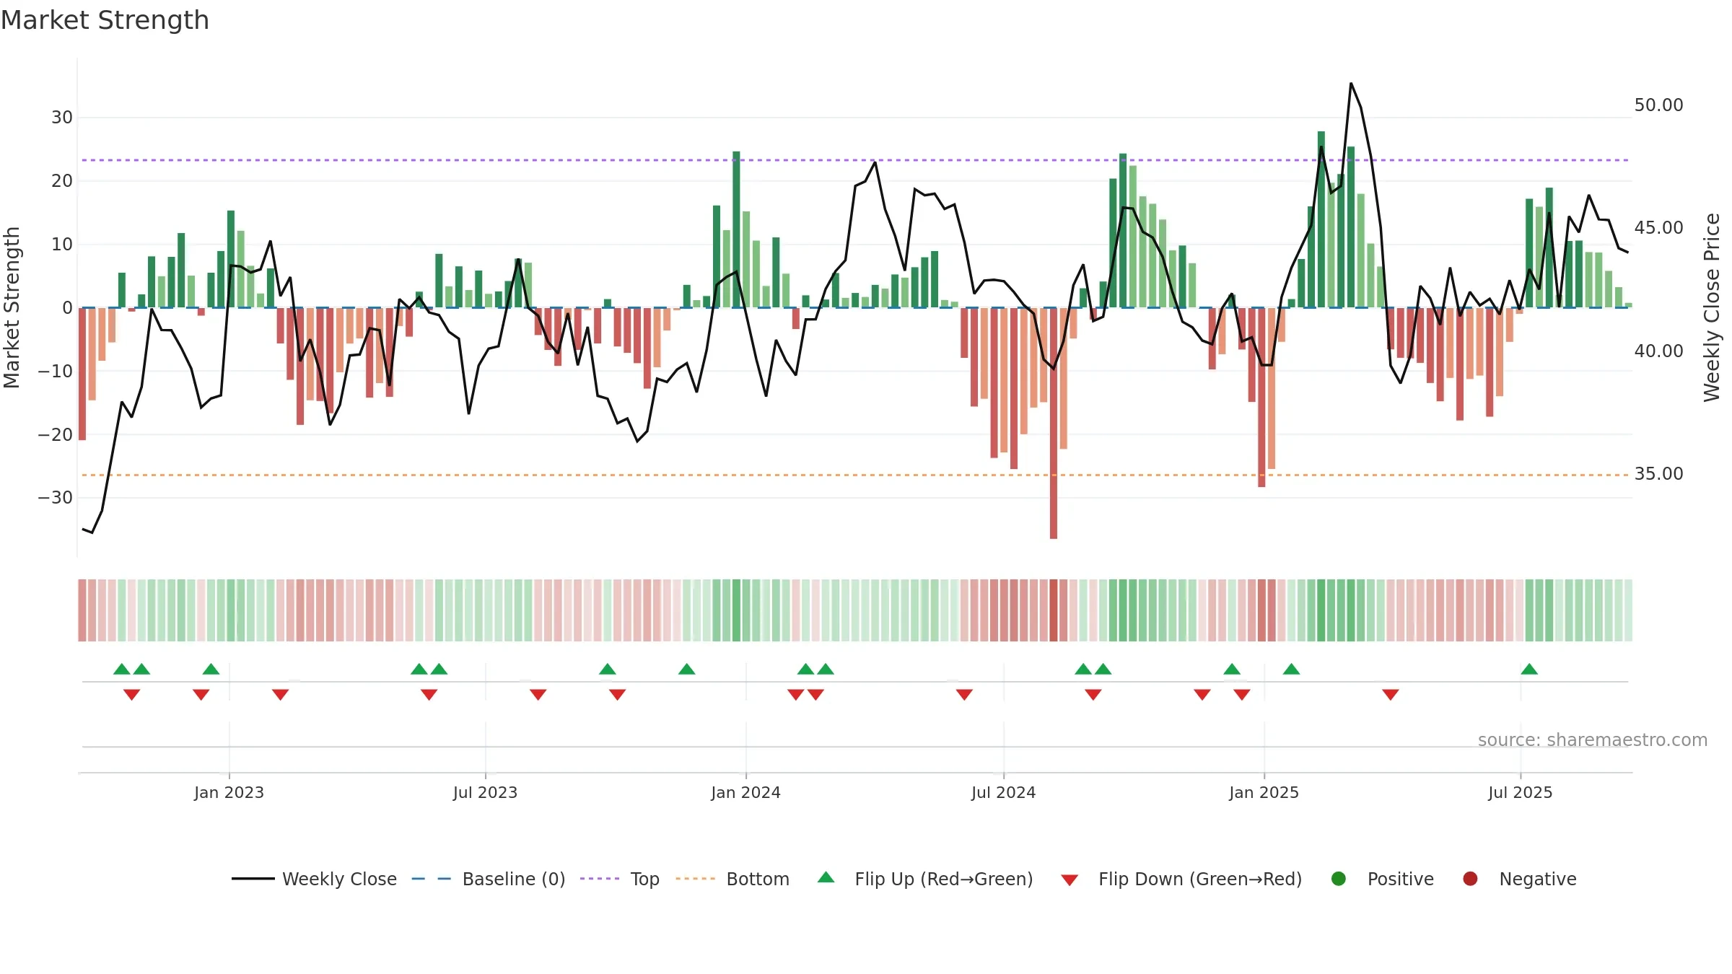Click the 30 strength axis label
This screenshot has height=974, width=1732.
click(x=62, y=118)
